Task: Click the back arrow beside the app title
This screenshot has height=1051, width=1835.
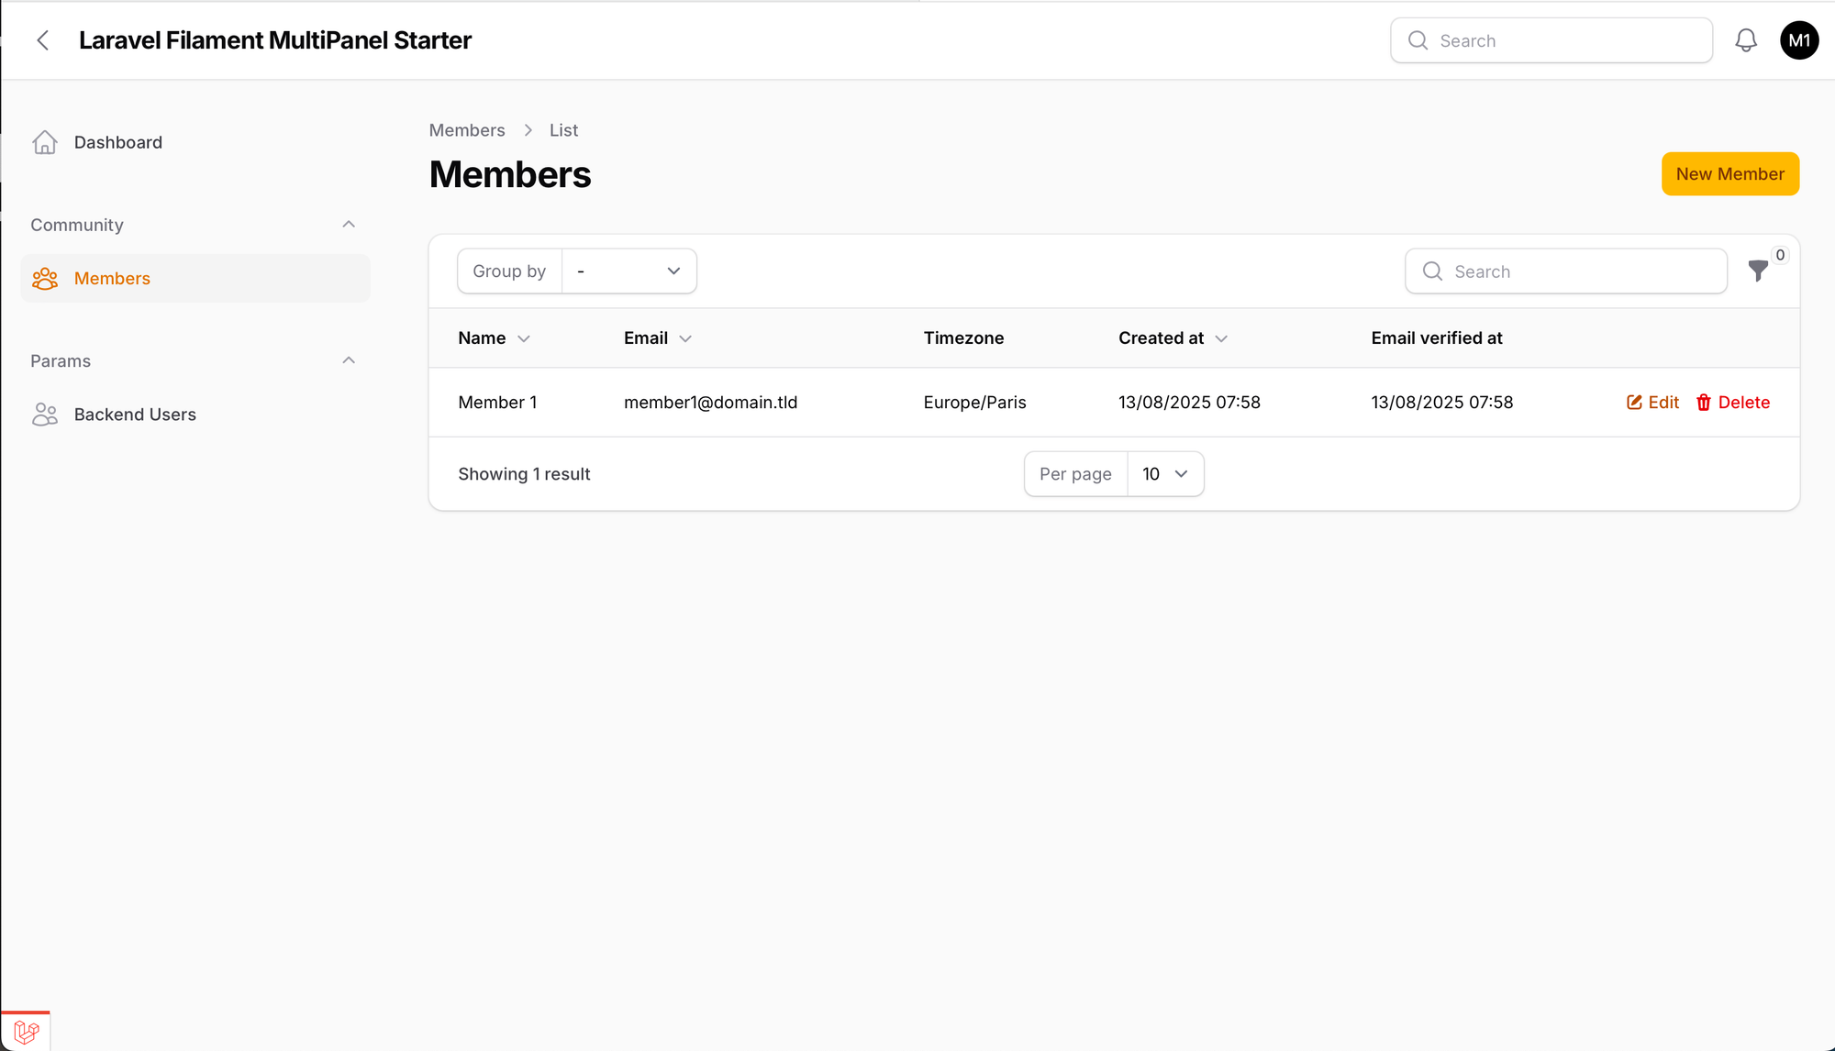Action: coord(43,39)
